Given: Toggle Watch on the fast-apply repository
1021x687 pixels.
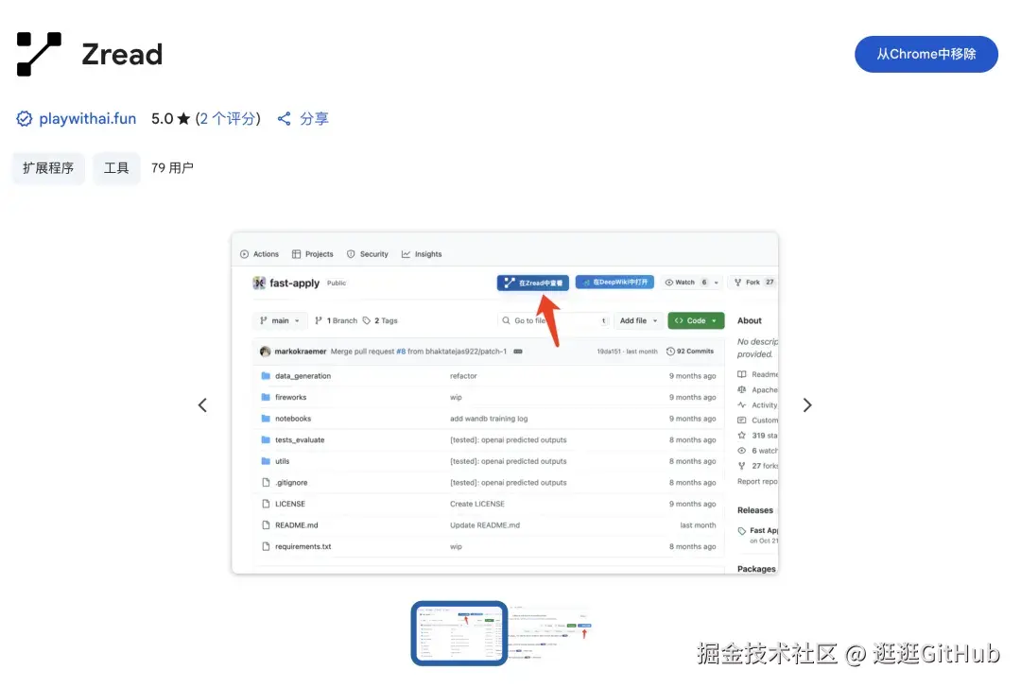Looking at the screenshot, I should click(x=685, y=282).
